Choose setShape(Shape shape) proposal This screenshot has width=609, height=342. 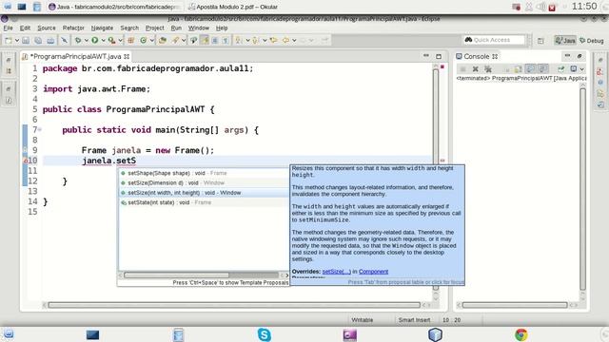point(204,173)
